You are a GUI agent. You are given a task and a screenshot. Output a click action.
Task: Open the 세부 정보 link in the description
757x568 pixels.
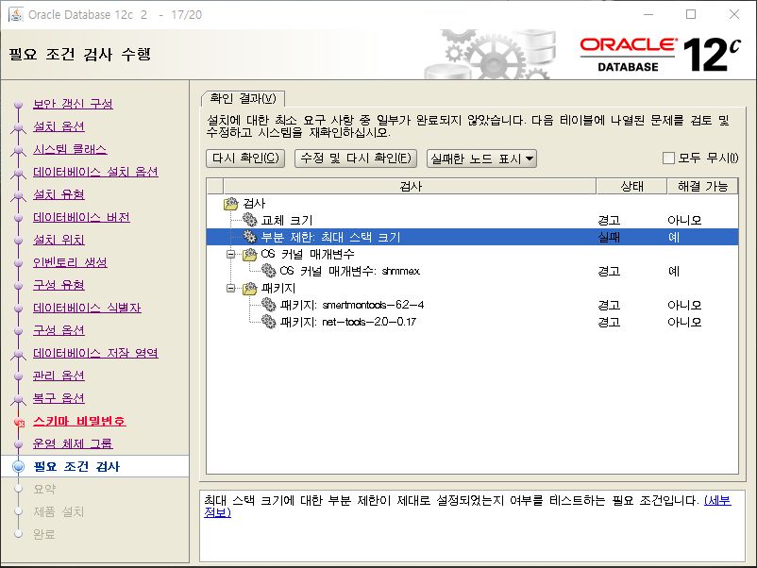coord(718,500)
